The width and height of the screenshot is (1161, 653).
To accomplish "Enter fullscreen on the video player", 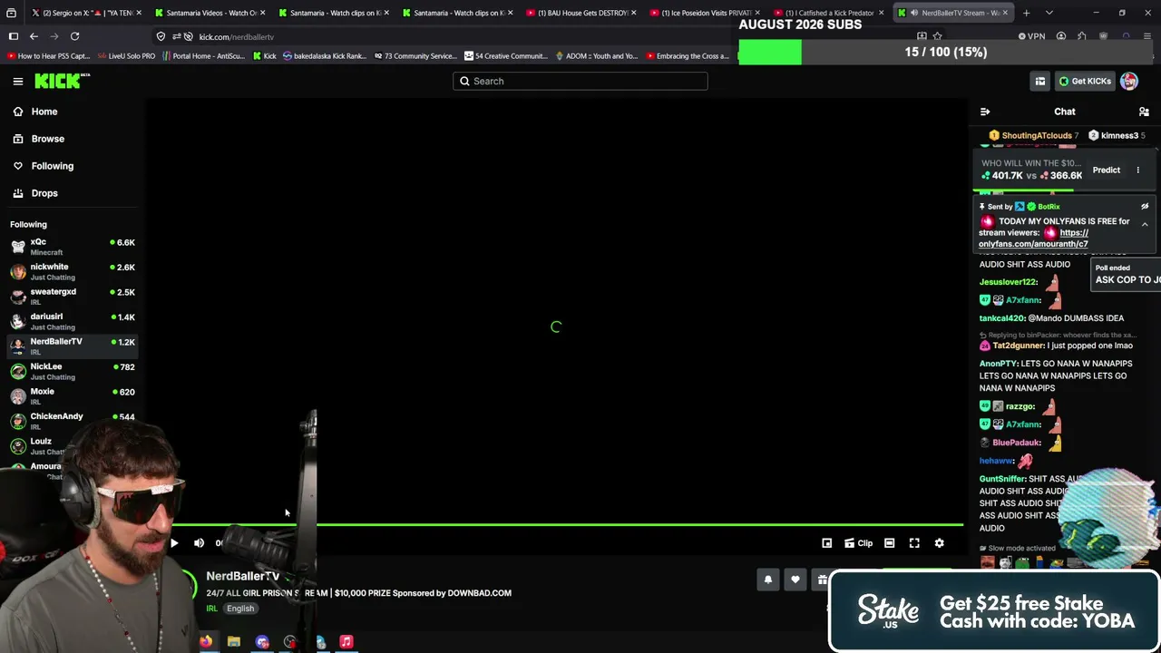I will coord(914,543).
